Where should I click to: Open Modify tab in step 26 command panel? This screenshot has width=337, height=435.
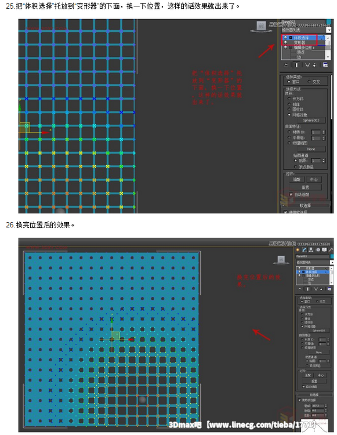305,250
